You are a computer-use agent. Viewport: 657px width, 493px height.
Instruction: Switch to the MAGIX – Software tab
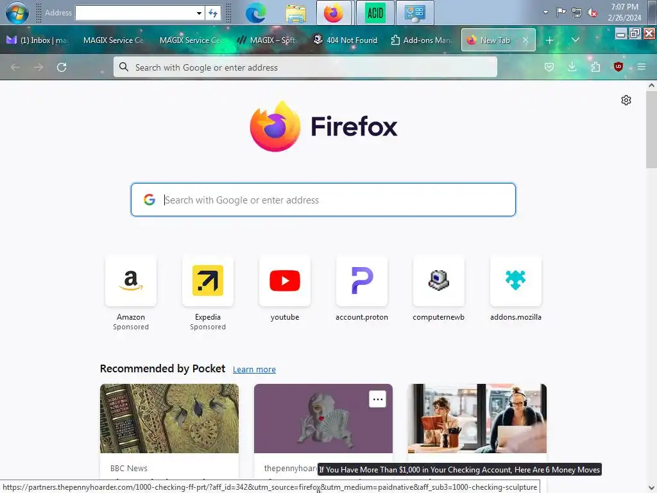coord(268,40)
